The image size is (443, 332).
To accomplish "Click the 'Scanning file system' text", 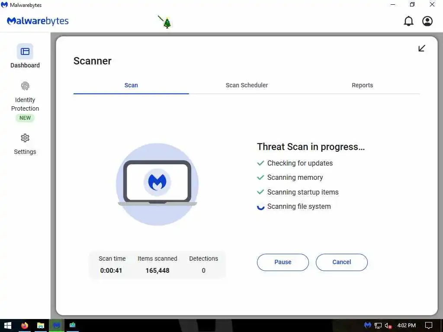I will [x=299, y=207].
